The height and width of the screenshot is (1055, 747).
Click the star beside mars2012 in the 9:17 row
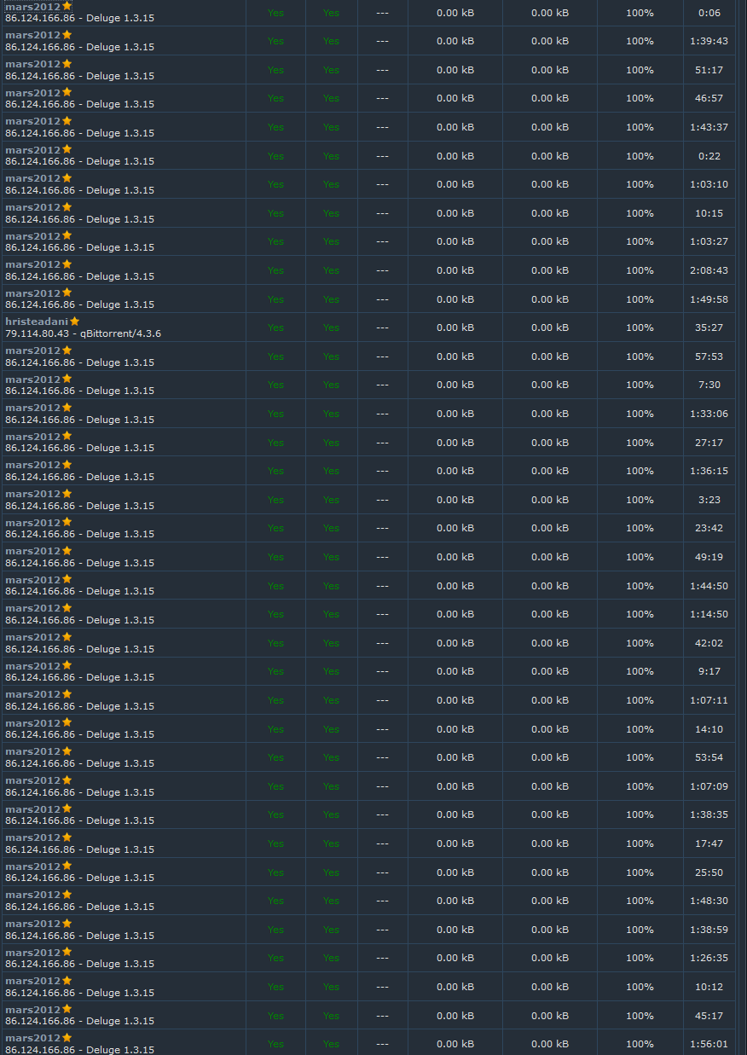(67, 666)
